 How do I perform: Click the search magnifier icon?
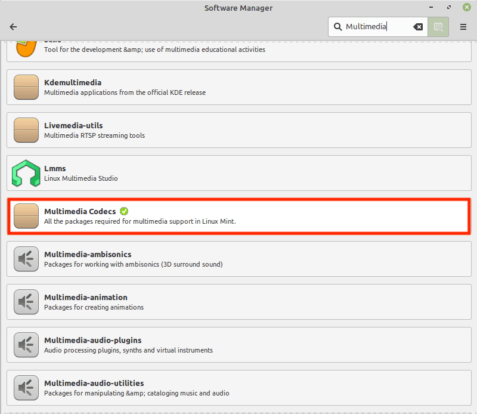[337, 27]
